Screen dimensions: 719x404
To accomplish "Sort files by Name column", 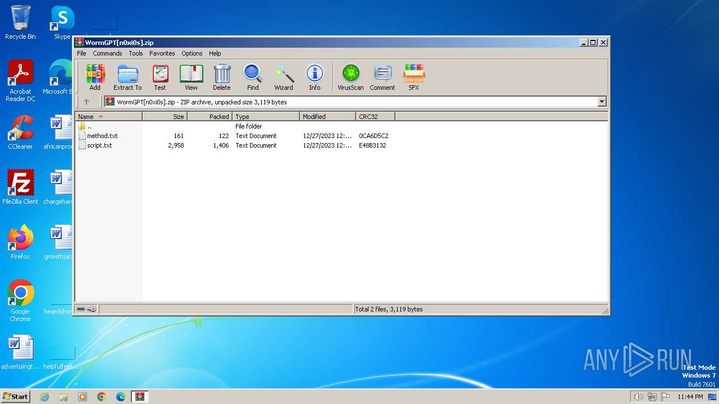I will click(x=109, y=117).
